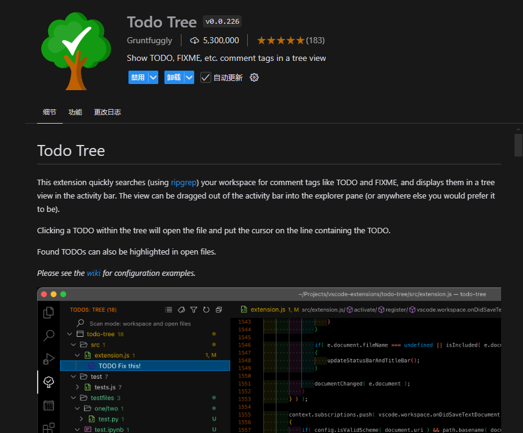The image size is (523, 433).
Task: Click the TODOS: TREE (18) panel title
Action: [93, 309]
